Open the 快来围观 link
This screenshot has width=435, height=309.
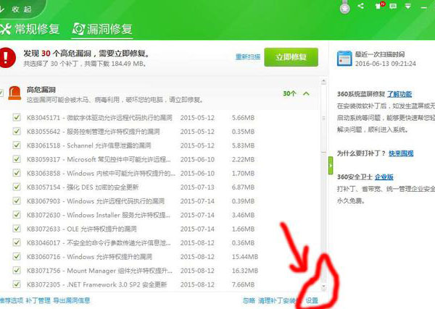tap(401, 153)
